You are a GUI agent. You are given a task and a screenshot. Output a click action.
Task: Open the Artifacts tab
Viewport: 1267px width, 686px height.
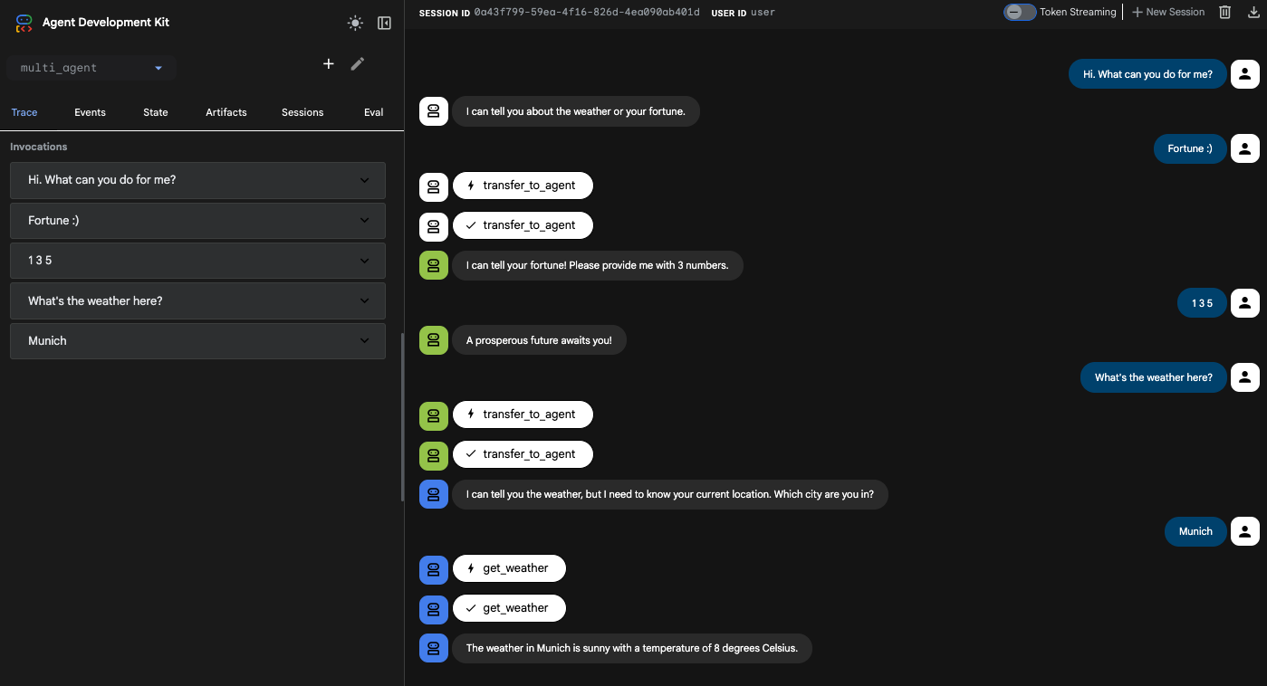pos(226,112)
